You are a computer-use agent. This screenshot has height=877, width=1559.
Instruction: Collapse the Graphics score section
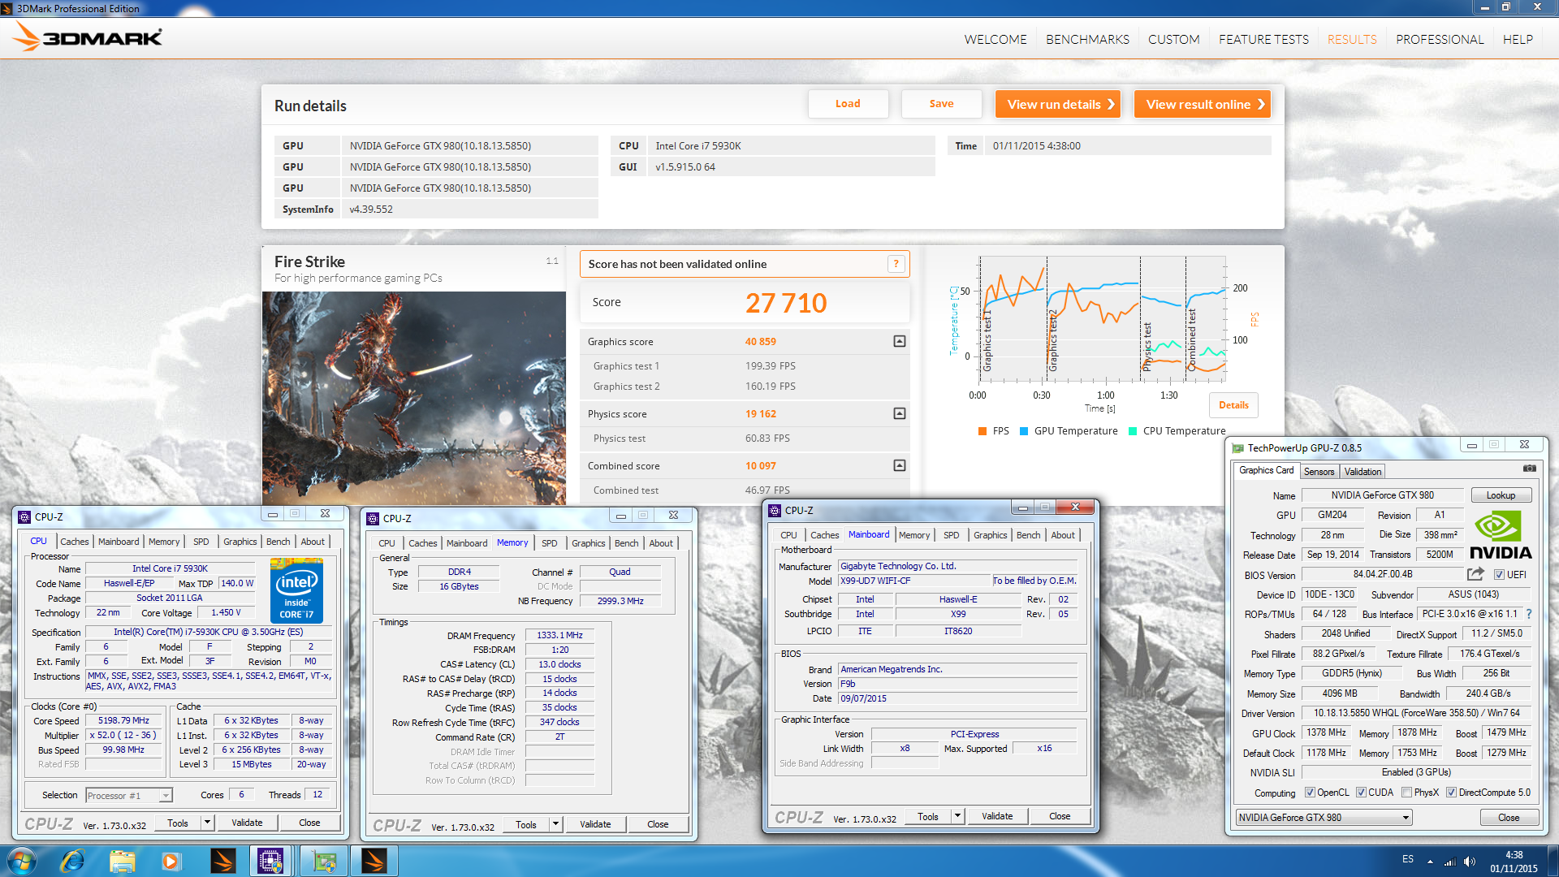[x=900, y=341]
